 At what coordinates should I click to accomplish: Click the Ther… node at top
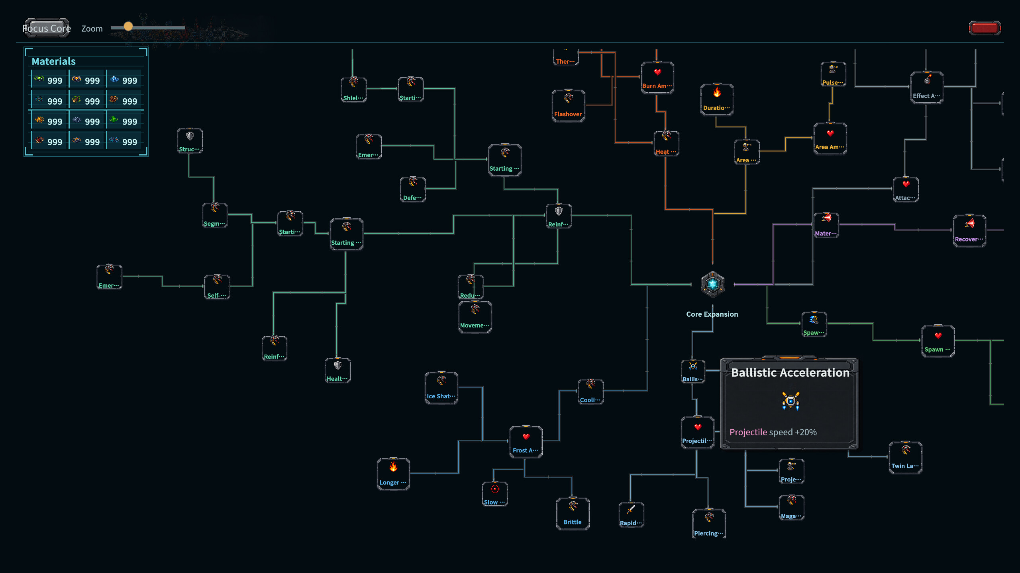566,58
